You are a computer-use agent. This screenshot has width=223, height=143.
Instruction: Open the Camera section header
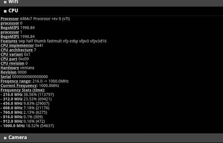[111, 138]
